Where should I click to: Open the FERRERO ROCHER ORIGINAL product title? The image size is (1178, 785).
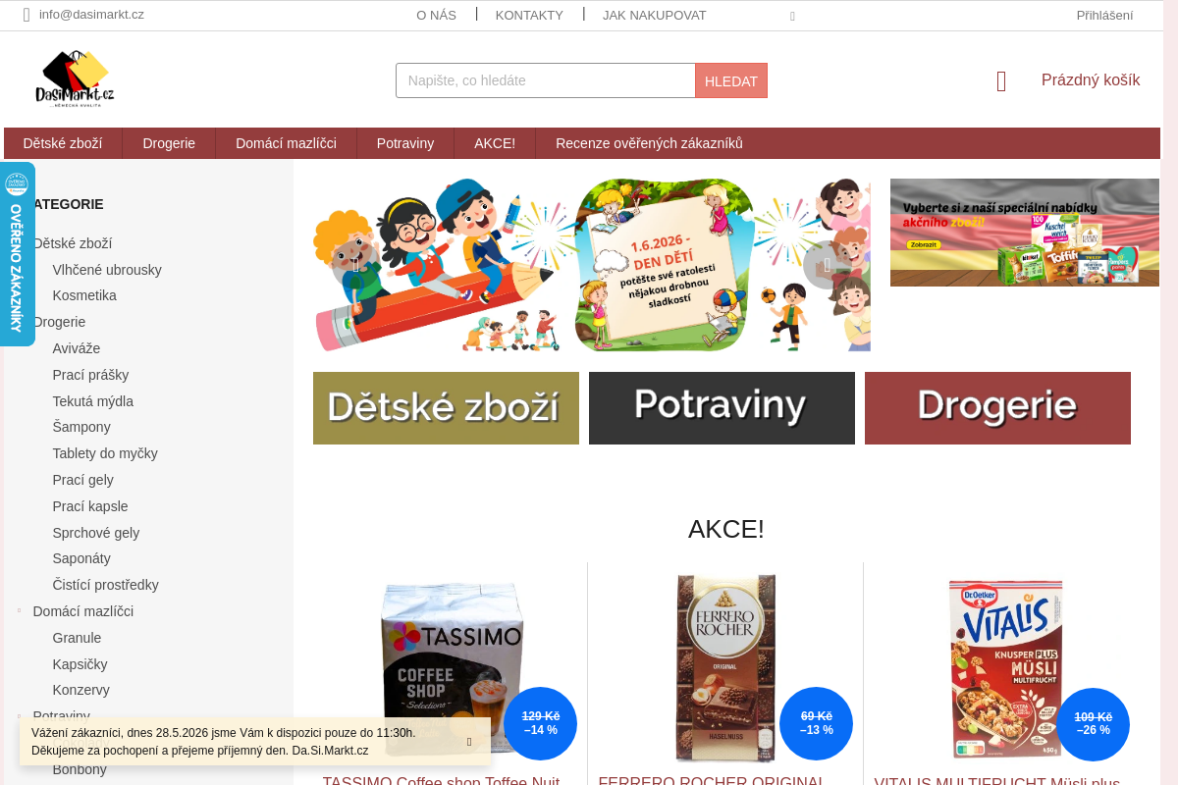(710, 780)
